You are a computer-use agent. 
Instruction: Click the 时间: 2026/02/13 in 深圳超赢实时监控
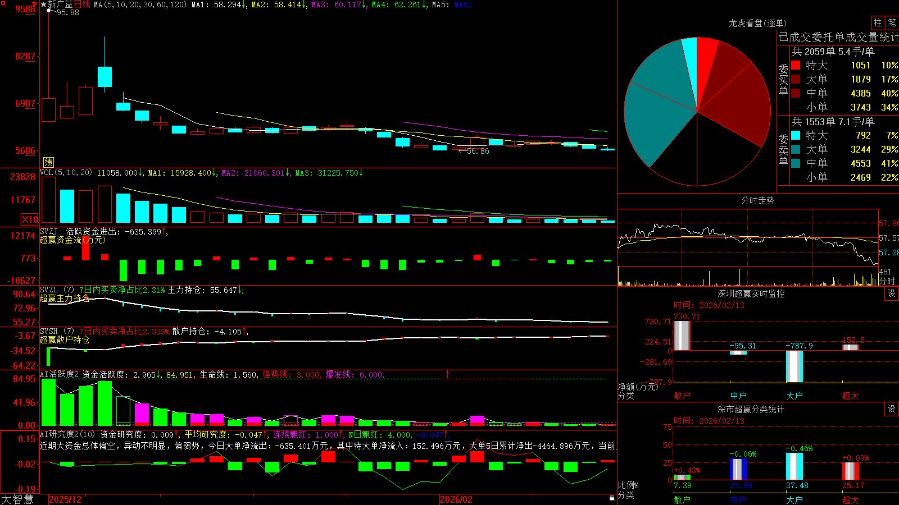(709, 305)
